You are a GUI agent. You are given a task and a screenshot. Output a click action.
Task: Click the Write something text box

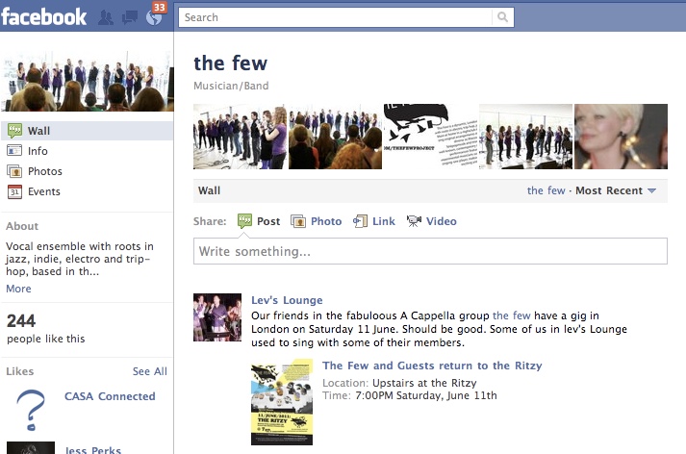tap(430, 251)
